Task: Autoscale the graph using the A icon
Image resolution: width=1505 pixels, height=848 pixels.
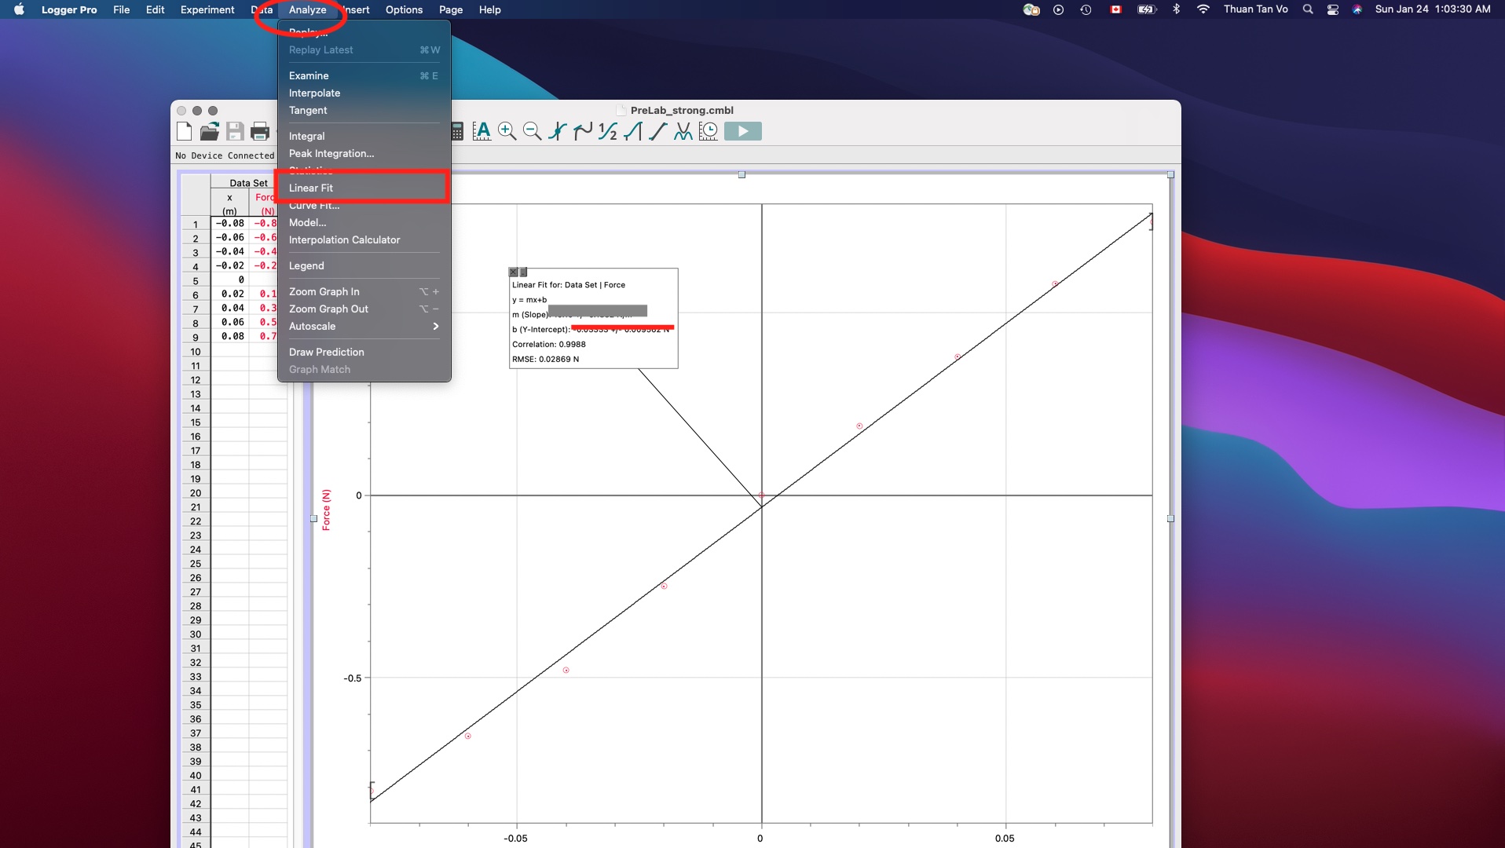Action: click(x=482, y=131)
